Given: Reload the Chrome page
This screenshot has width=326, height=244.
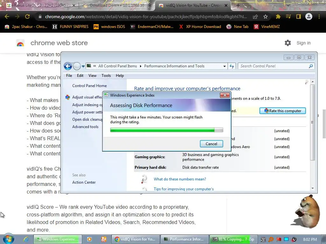Looking at the screenshot, I should pyautogui.click(x=27, y=17).
